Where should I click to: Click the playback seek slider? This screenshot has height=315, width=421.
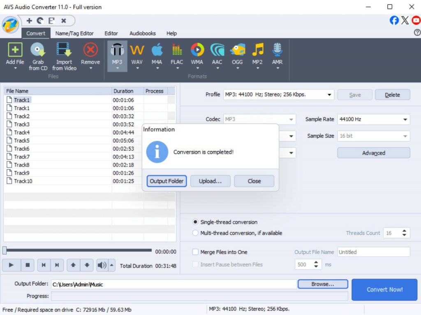tap(78, 250)
